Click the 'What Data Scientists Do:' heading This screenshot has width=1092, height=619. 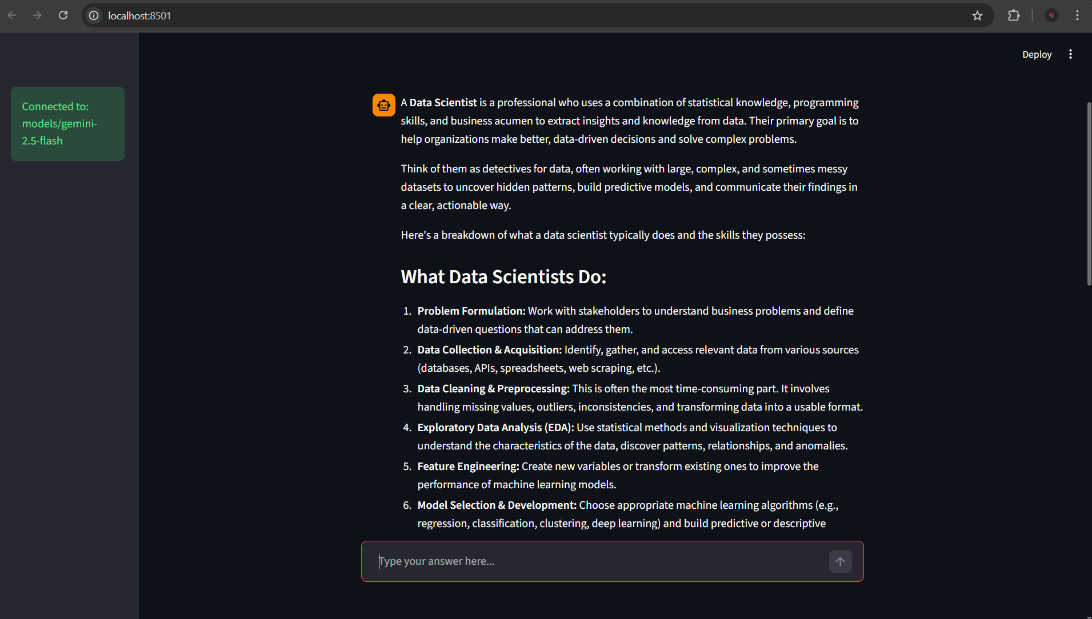[x=503, y=277]
